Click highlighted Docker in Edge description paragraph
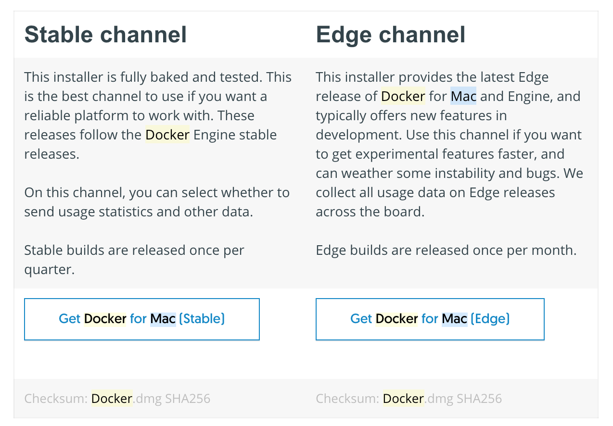613x426 pixels. [403, 96]
